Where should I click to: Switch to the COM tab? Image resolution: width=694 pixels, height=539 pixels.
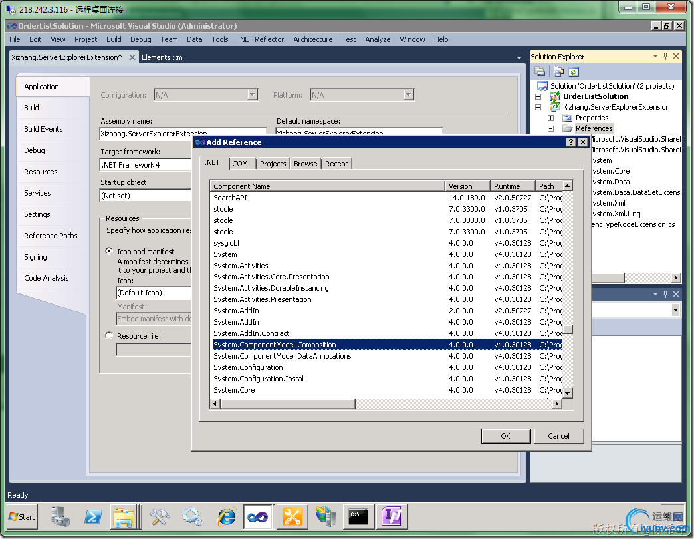click(x=240, y=164)
